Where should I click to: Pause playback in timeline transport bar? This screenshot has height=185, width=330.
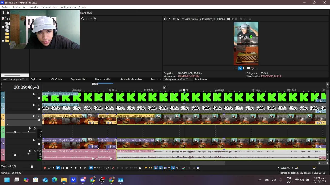62,168
